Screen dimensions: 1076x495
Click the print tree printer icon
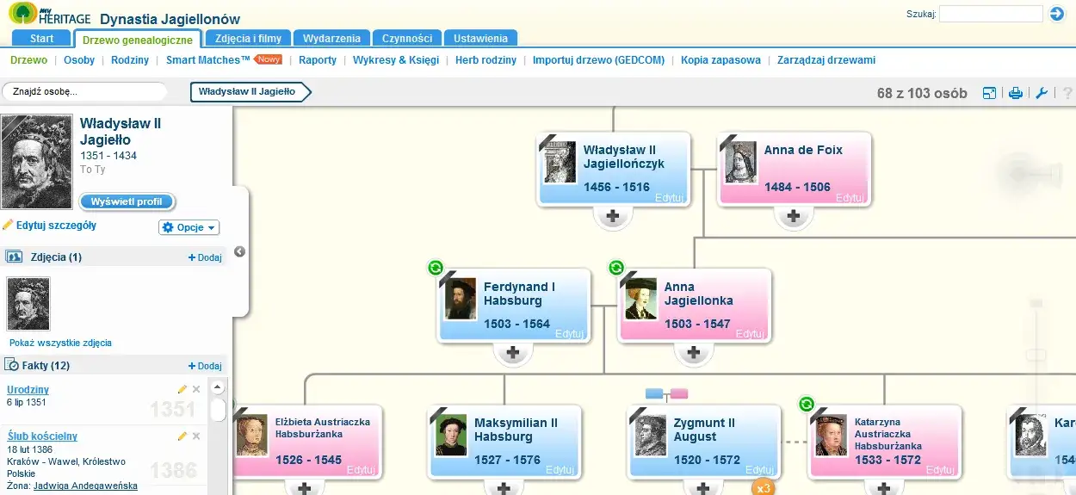pyautogui.click(x=1016, y=93)
